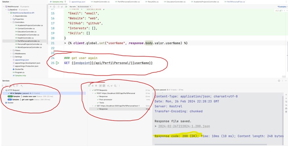Screen dimensions: 288x146
Task: Toggle the show passed tests checkmark
Action: 100,86
